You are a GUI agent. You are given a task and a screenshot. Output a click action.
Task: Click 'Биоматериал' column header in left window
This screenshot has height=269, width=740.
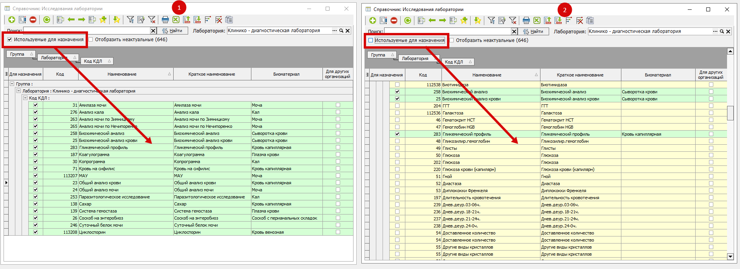pos(286,74)
